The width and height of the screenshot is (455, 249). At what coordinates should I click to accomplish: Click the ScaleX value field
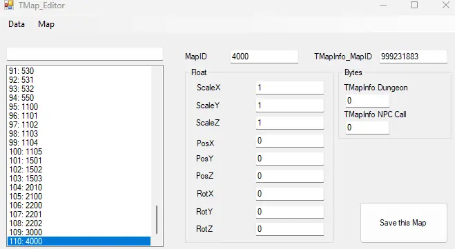289,88
